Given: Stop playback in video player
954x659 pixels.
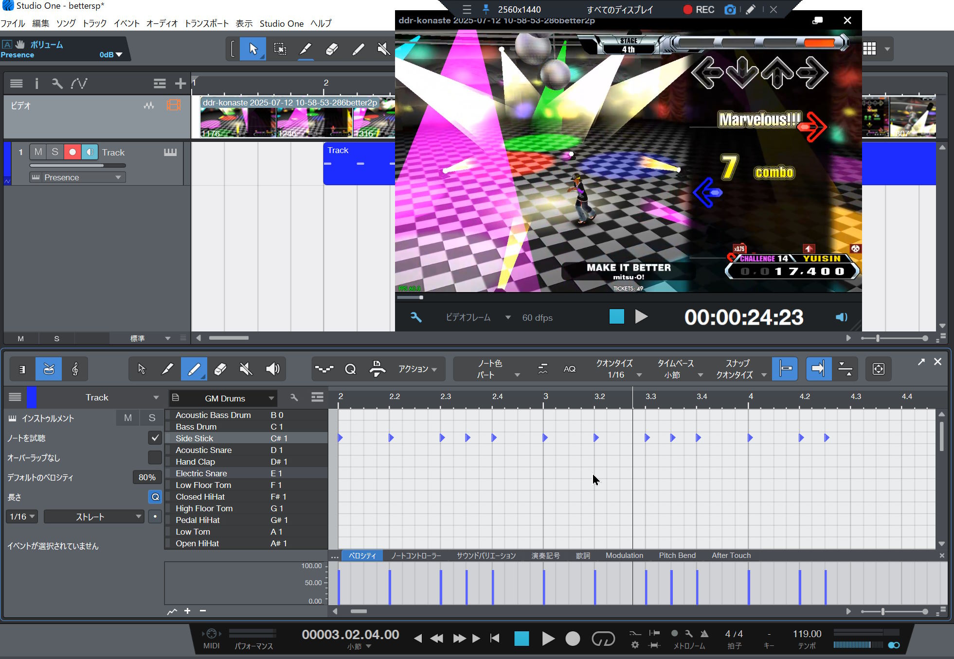Looking at the screenshot, I should 616,317.
